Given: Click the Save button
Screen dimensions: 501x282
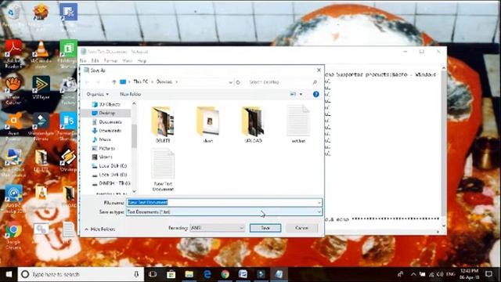Looking at the screenshot, I should pos(265,228).
